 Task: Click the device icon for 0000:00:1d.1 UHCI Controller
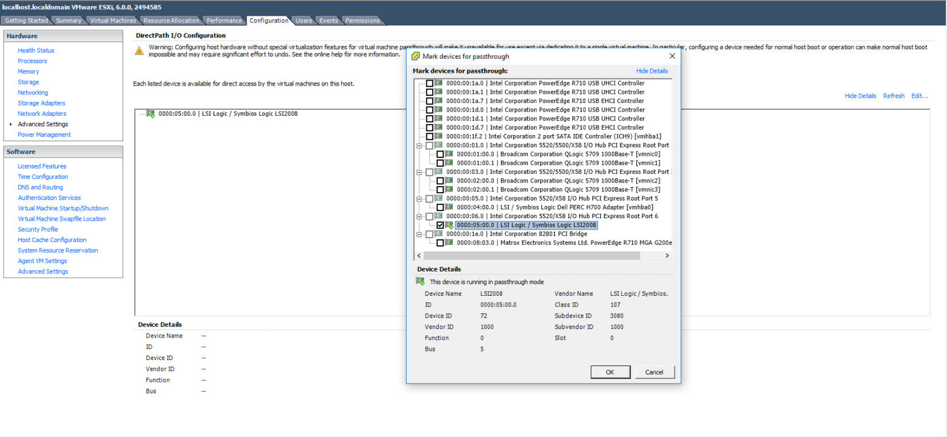click(x=439, y=119)
